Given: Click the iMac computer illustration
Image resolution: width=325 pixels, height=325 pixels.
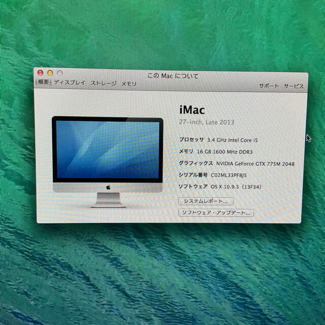Looking at the screenshot, I should point(108,161).
